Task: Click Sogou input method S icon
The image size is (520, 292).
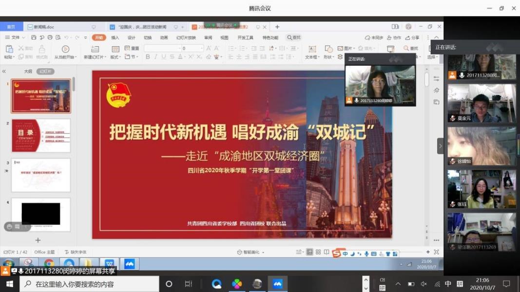Action: (336, 253)
